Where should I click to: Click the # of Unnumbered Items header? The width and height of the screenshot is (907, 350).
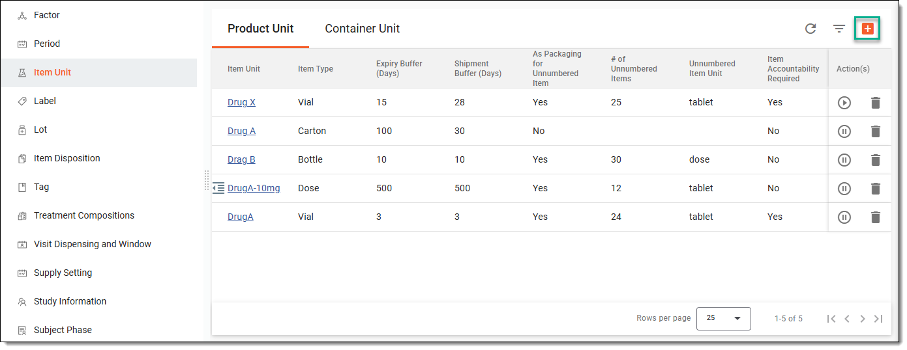point(634,68)
